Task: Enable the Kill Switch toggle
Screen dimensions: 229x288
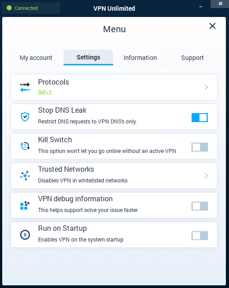Action: [x=199, y=147]
